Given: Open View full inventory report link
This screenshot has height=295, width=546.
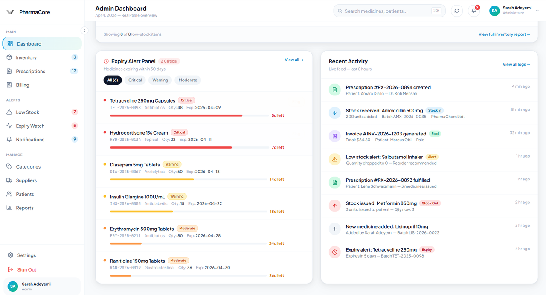Looking at the screenshot, I should pyautogui.click(x=504, y=34).
